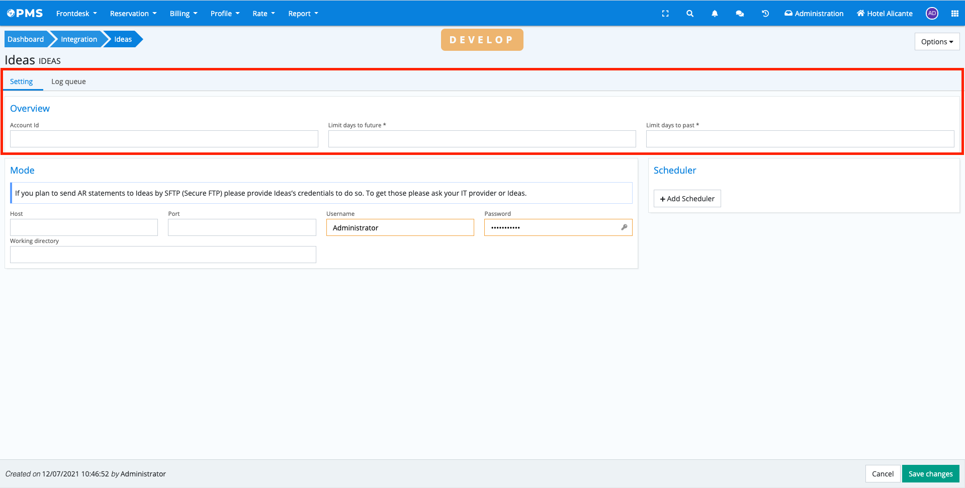Viewport: 965px width, 488px height.
Task: Expand the Frontdesk menu
Action: [76, 14]
